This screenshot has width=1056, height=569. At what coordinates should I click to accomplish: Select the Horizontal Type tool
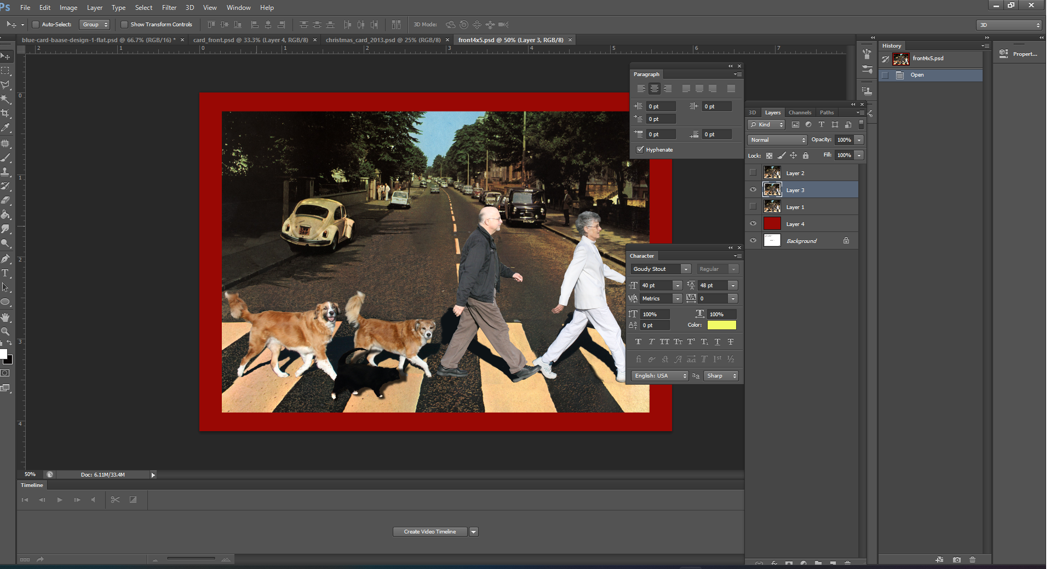click(x=5, y=273)
